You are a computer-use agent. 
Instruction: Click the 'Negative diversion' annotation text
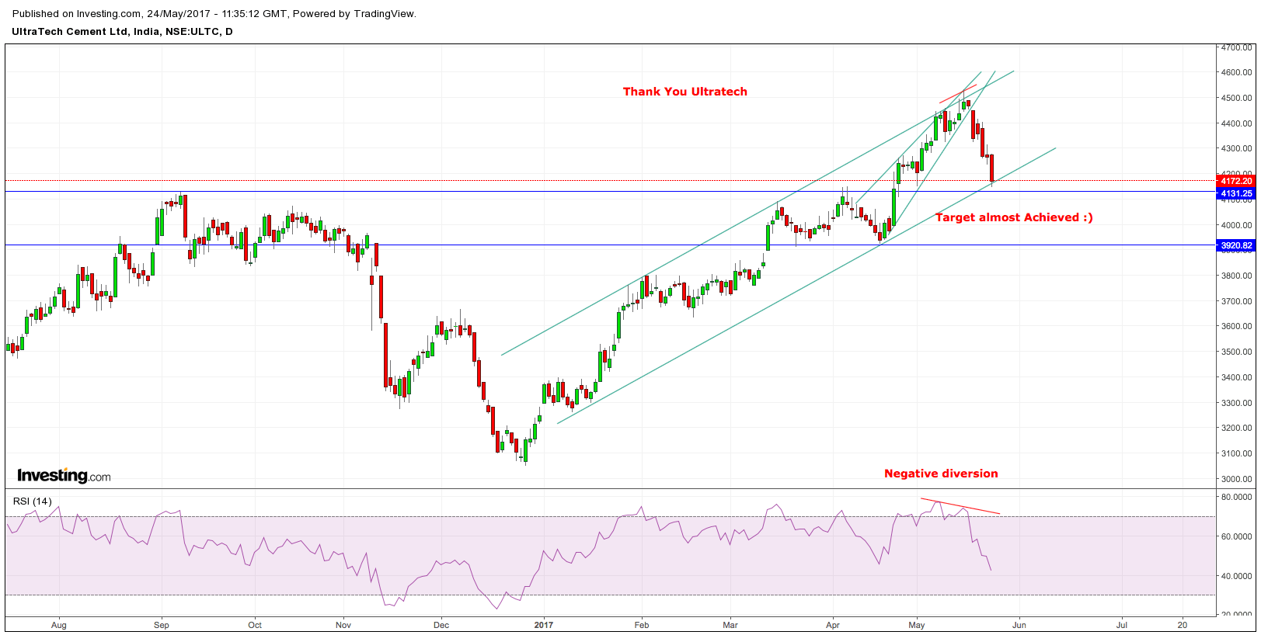(x=941, y=474)
